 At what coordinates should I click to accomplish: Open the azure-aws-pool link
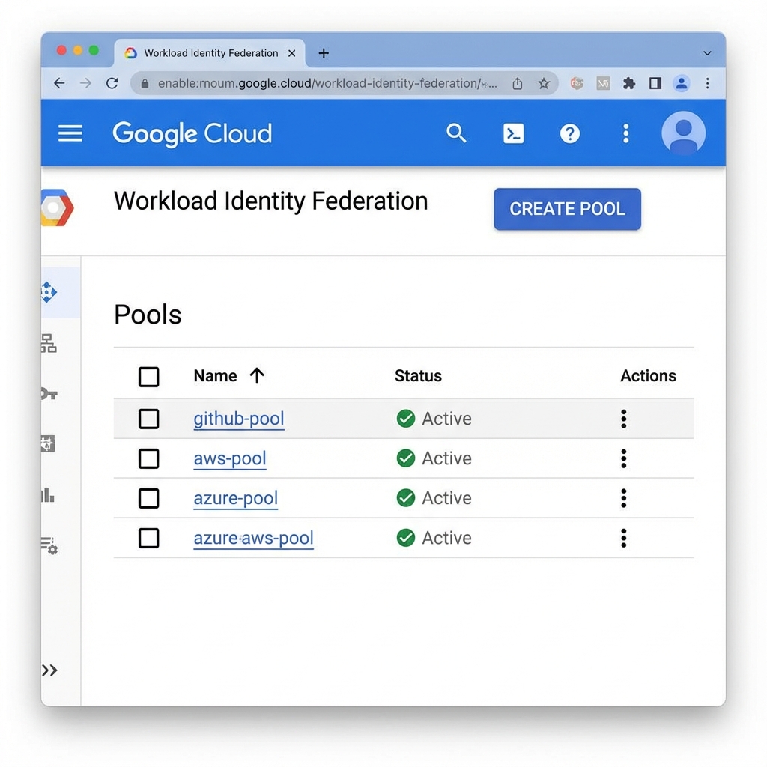point(253,538)
